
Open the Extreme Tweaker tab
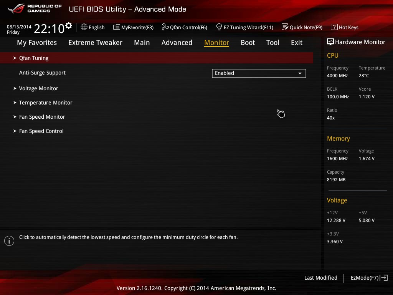[x=95, y=43]
